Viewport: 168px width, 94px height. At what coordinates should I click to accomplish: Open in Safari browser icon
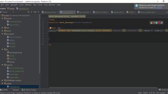coord(156,23)
